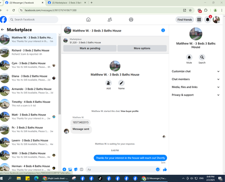Image resolution: width=225 pixels, height=182 pixels.
Task: Select the Matthew W. conversation in list
Action: tap(28, 40)
